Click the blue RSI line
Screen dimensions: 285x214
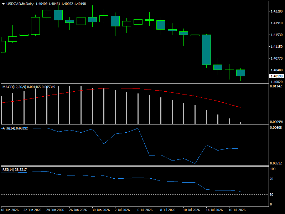coord(201,186)
